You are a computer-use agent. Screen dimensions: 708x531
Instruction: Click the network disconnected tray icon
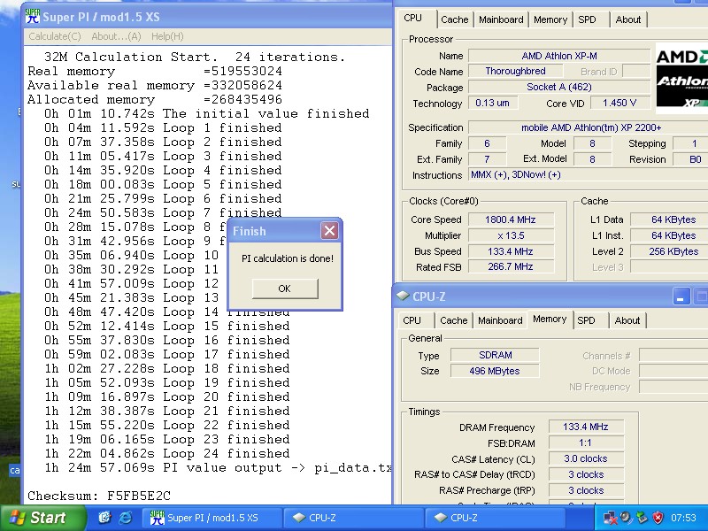[610, 518]
